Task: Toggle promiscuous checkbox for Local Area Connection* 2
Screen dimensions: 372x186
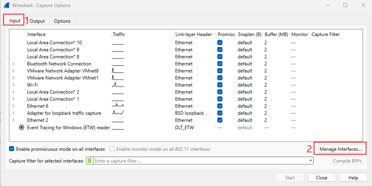Action: point(220,92)
